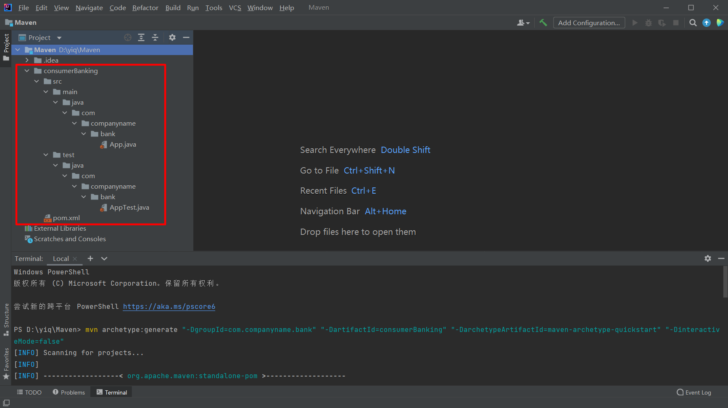Open Project panel settings gear
Screen dimensions: 728x408
click(x=172, y=37)
